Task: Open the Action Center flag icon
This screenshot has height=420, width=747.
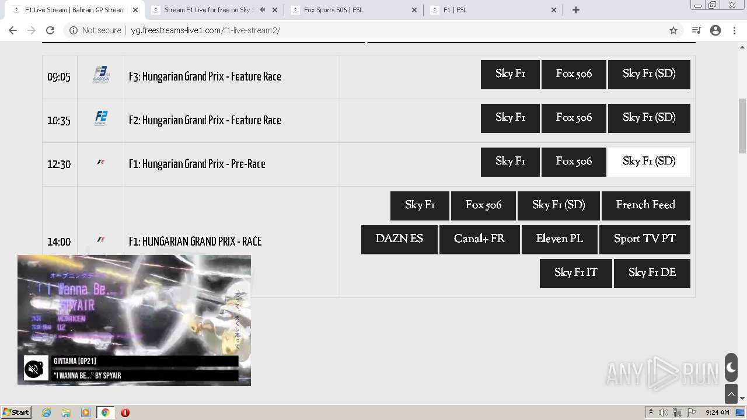Action: click(692, 412)
